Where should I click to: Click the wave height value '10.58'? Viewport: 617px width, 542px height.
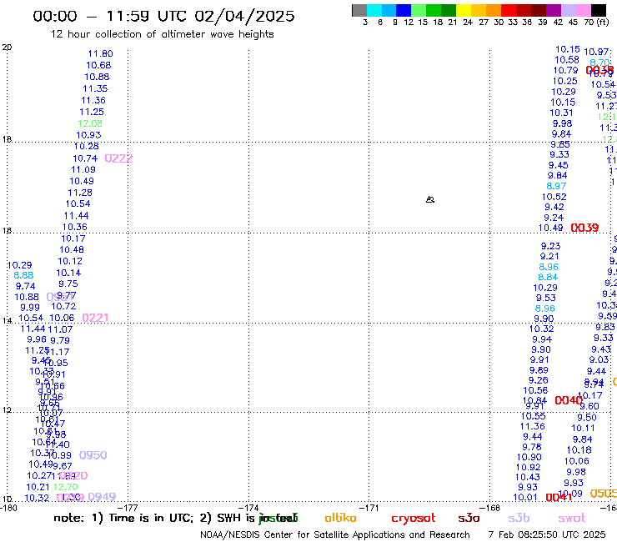567,60
